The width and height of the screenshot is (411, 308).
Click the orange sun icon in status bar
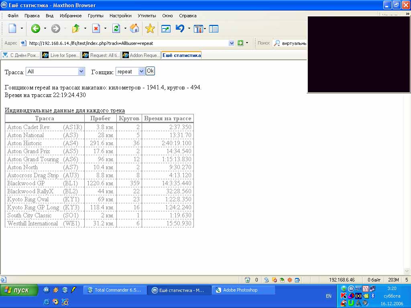[290, 280]
